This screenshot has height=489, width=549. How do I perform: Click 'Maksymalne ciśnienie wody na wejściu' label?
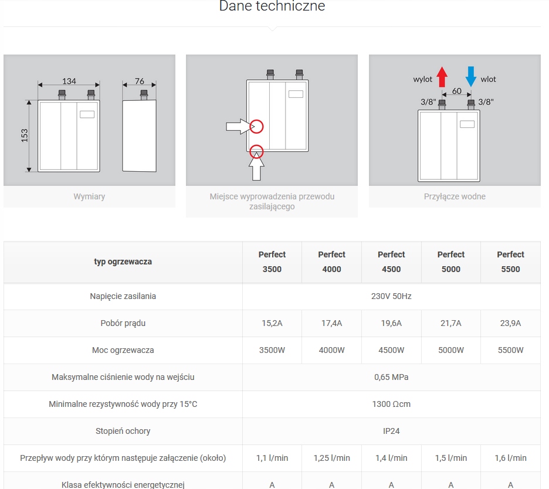point(123,377)
